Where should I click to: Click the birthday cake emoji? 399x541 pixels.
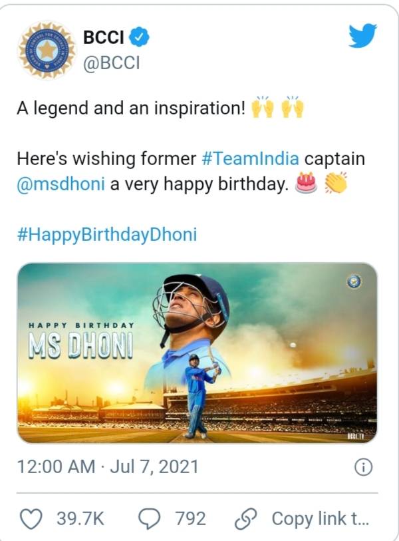(x=306, y=184)
